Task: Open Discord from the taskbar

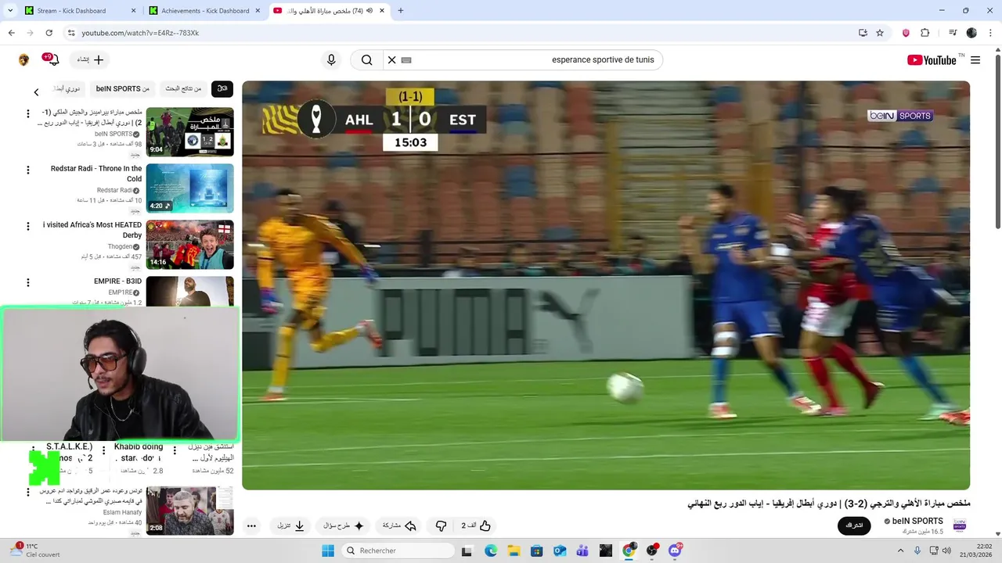Action: coord(675,550)
